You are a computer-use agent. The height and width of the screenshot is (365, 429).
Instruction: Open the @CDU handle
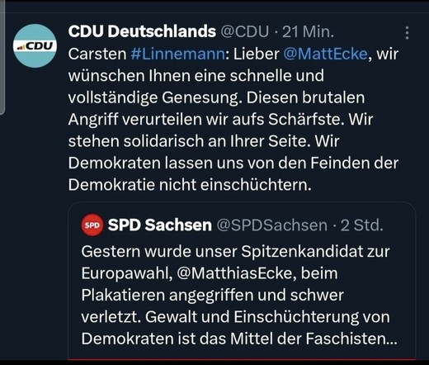tap(244, 31)
